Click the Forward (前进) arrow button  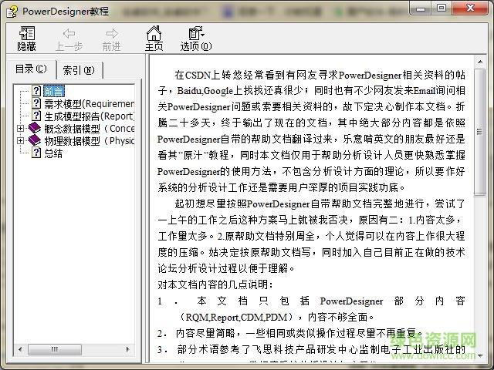click(x=111, y=39)
